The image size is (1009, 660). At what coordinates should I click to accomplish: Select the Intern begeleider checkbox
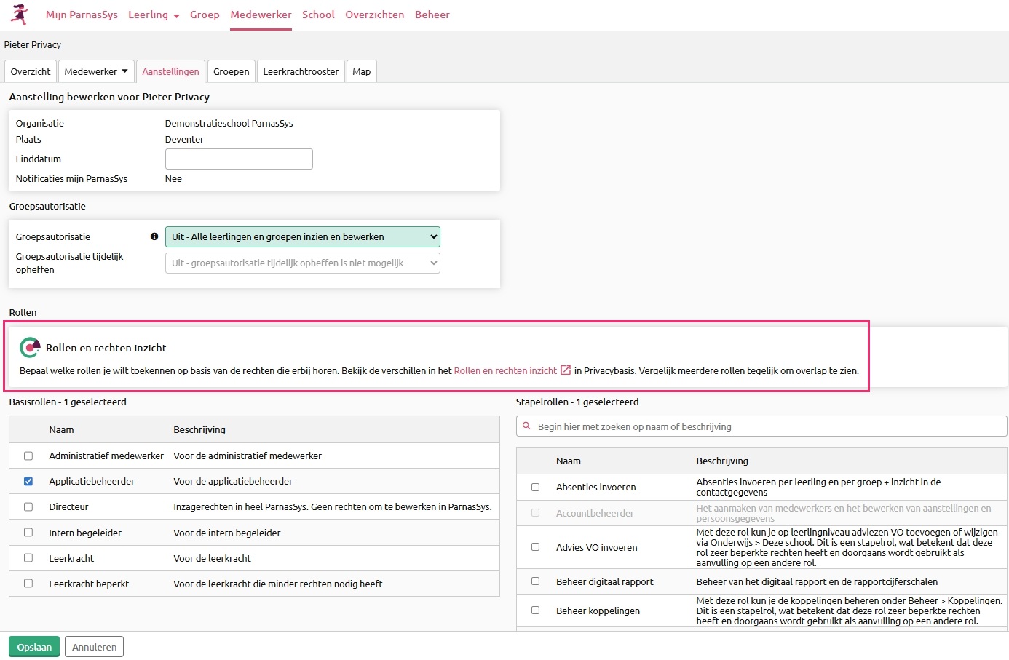coord(28,533)
